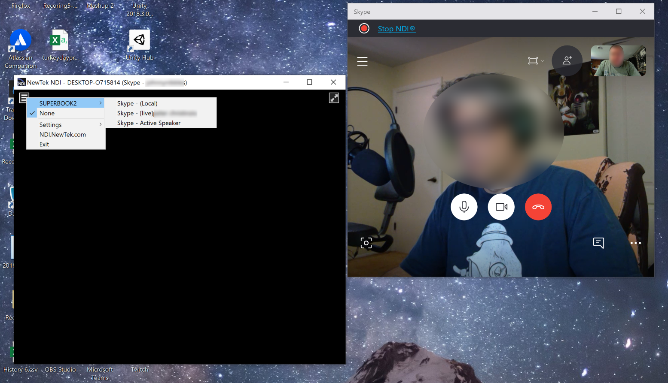The width and height of the screenshot is (668, 383).
Task: Open Unity Hub desktop shortcut
Action: 139,45
